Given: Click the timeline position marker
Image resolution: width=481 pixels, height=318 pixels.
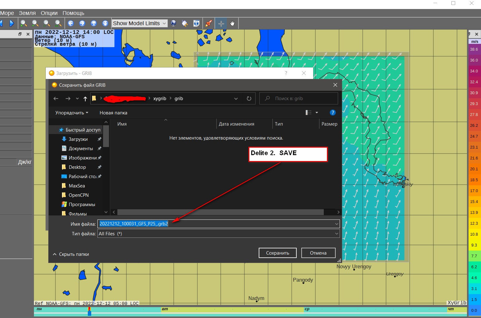Looking at the screenshot, I should click(89, 311).
